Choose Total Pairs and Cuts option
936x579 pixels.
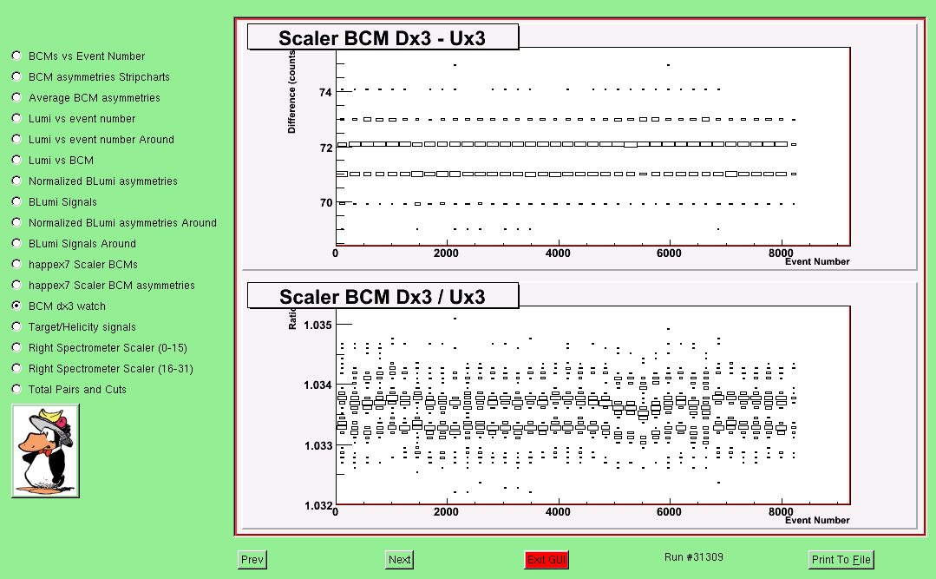click(x=69, y=390)
